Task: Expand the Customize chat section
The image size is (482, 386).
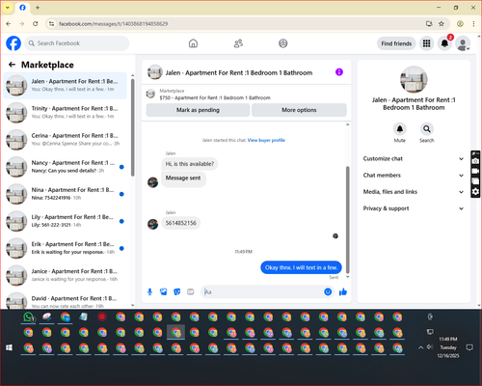Action: [414, 158]
